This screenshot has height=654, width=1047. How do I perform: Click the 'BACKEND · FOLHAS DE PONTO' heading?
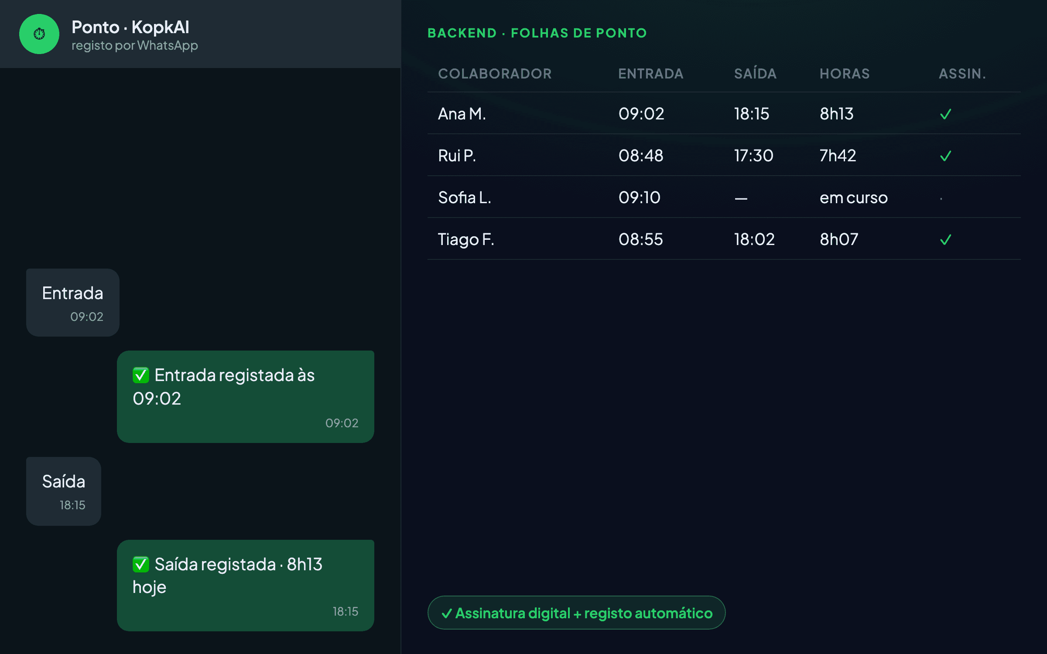click(537, 33)
